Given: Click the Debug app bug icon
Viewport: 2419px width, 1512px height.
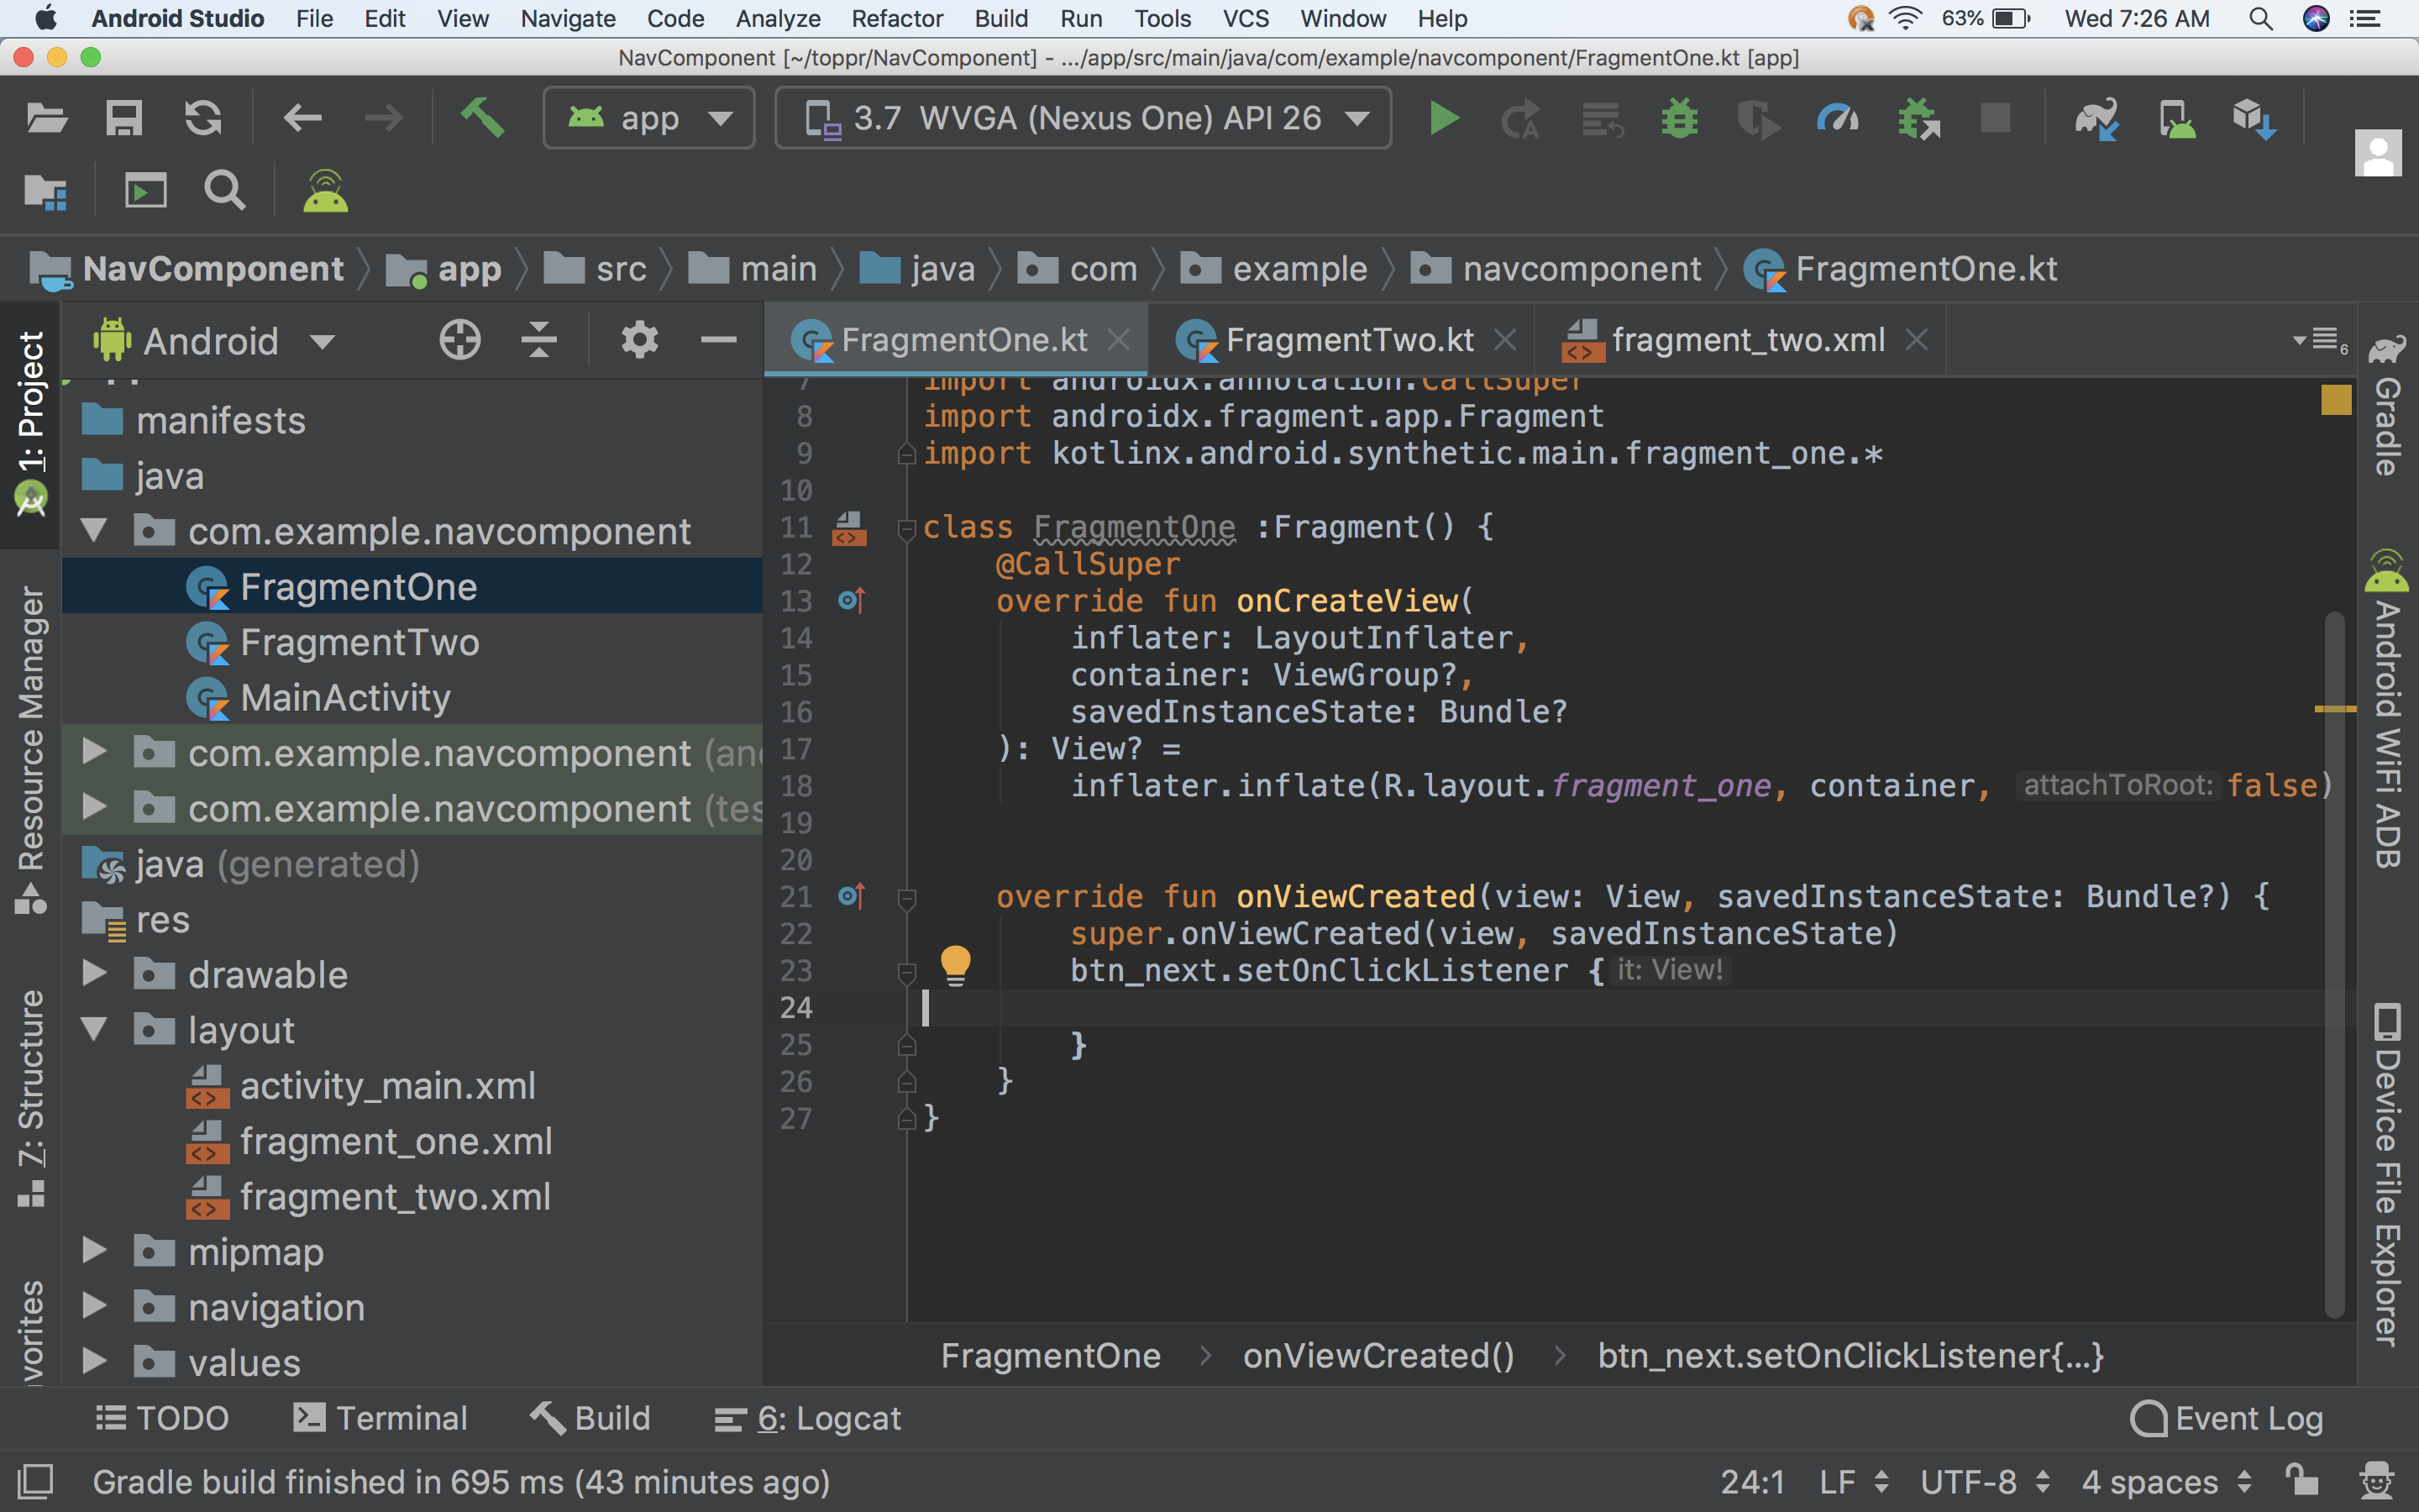Looking at the screenshot, I should (x=1679, y=119).
